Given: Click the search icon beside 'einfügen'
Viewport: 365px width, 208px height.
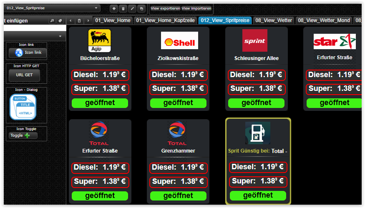Looking at the screenshot, I should point(52,21).
